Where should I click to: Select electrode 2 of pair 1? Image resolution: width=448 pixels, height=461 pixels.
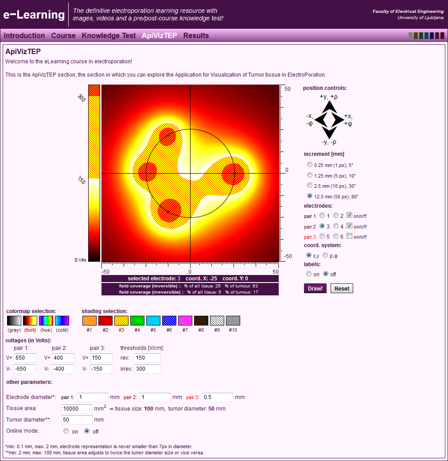coord(335,216)
